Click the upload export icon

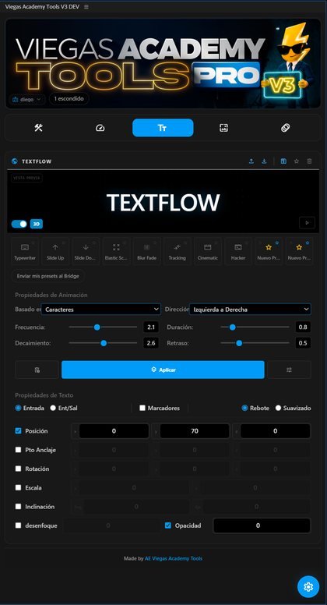coord(251,161)
